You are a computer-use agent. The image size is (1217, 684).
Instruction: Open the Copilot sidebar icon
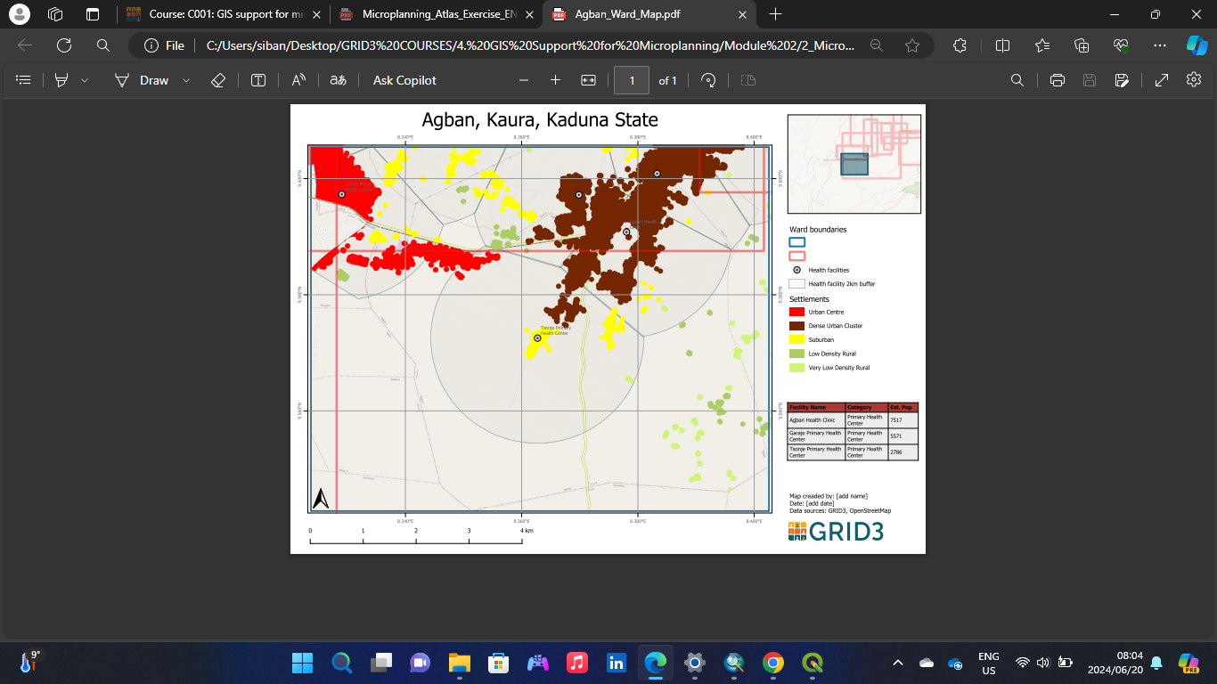tap(1196, 45)
